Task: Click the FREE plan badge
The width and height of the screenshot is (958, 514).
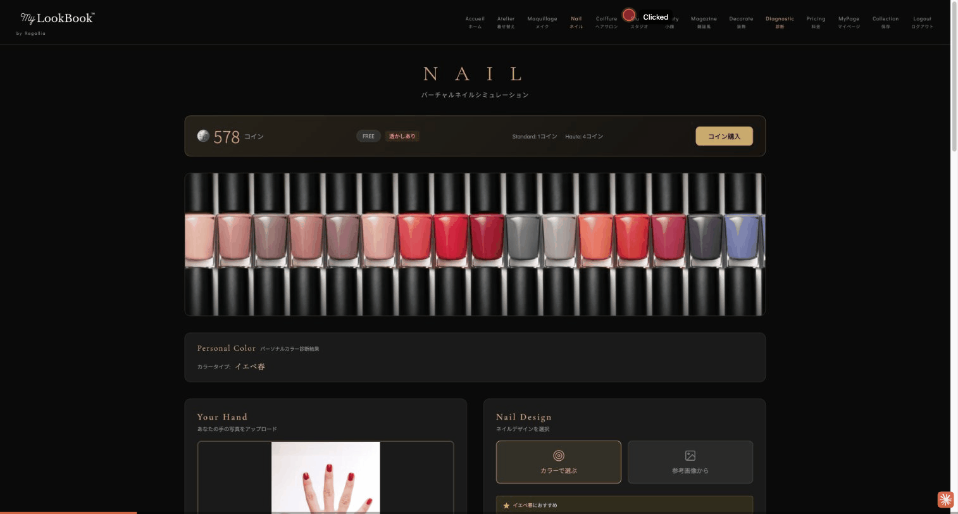Action: point(368,136)
